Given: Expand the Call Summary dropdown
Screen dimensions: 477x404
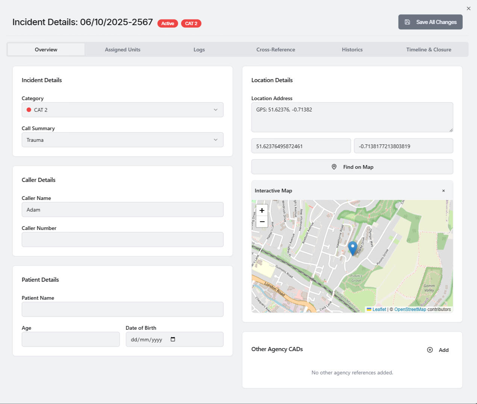Looking at the screenshot, I should pyautogui.click(x=123, y=140).
